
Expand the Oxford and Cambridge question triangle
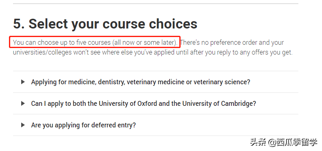tap(23, 103)
